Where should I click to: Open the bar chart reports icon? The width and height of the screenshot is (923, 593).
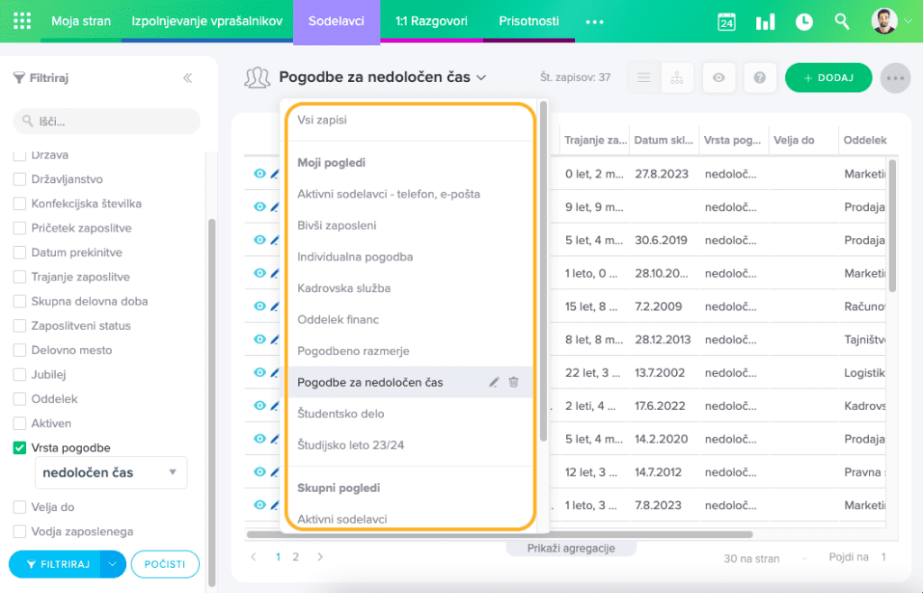(x=765, y=22)
